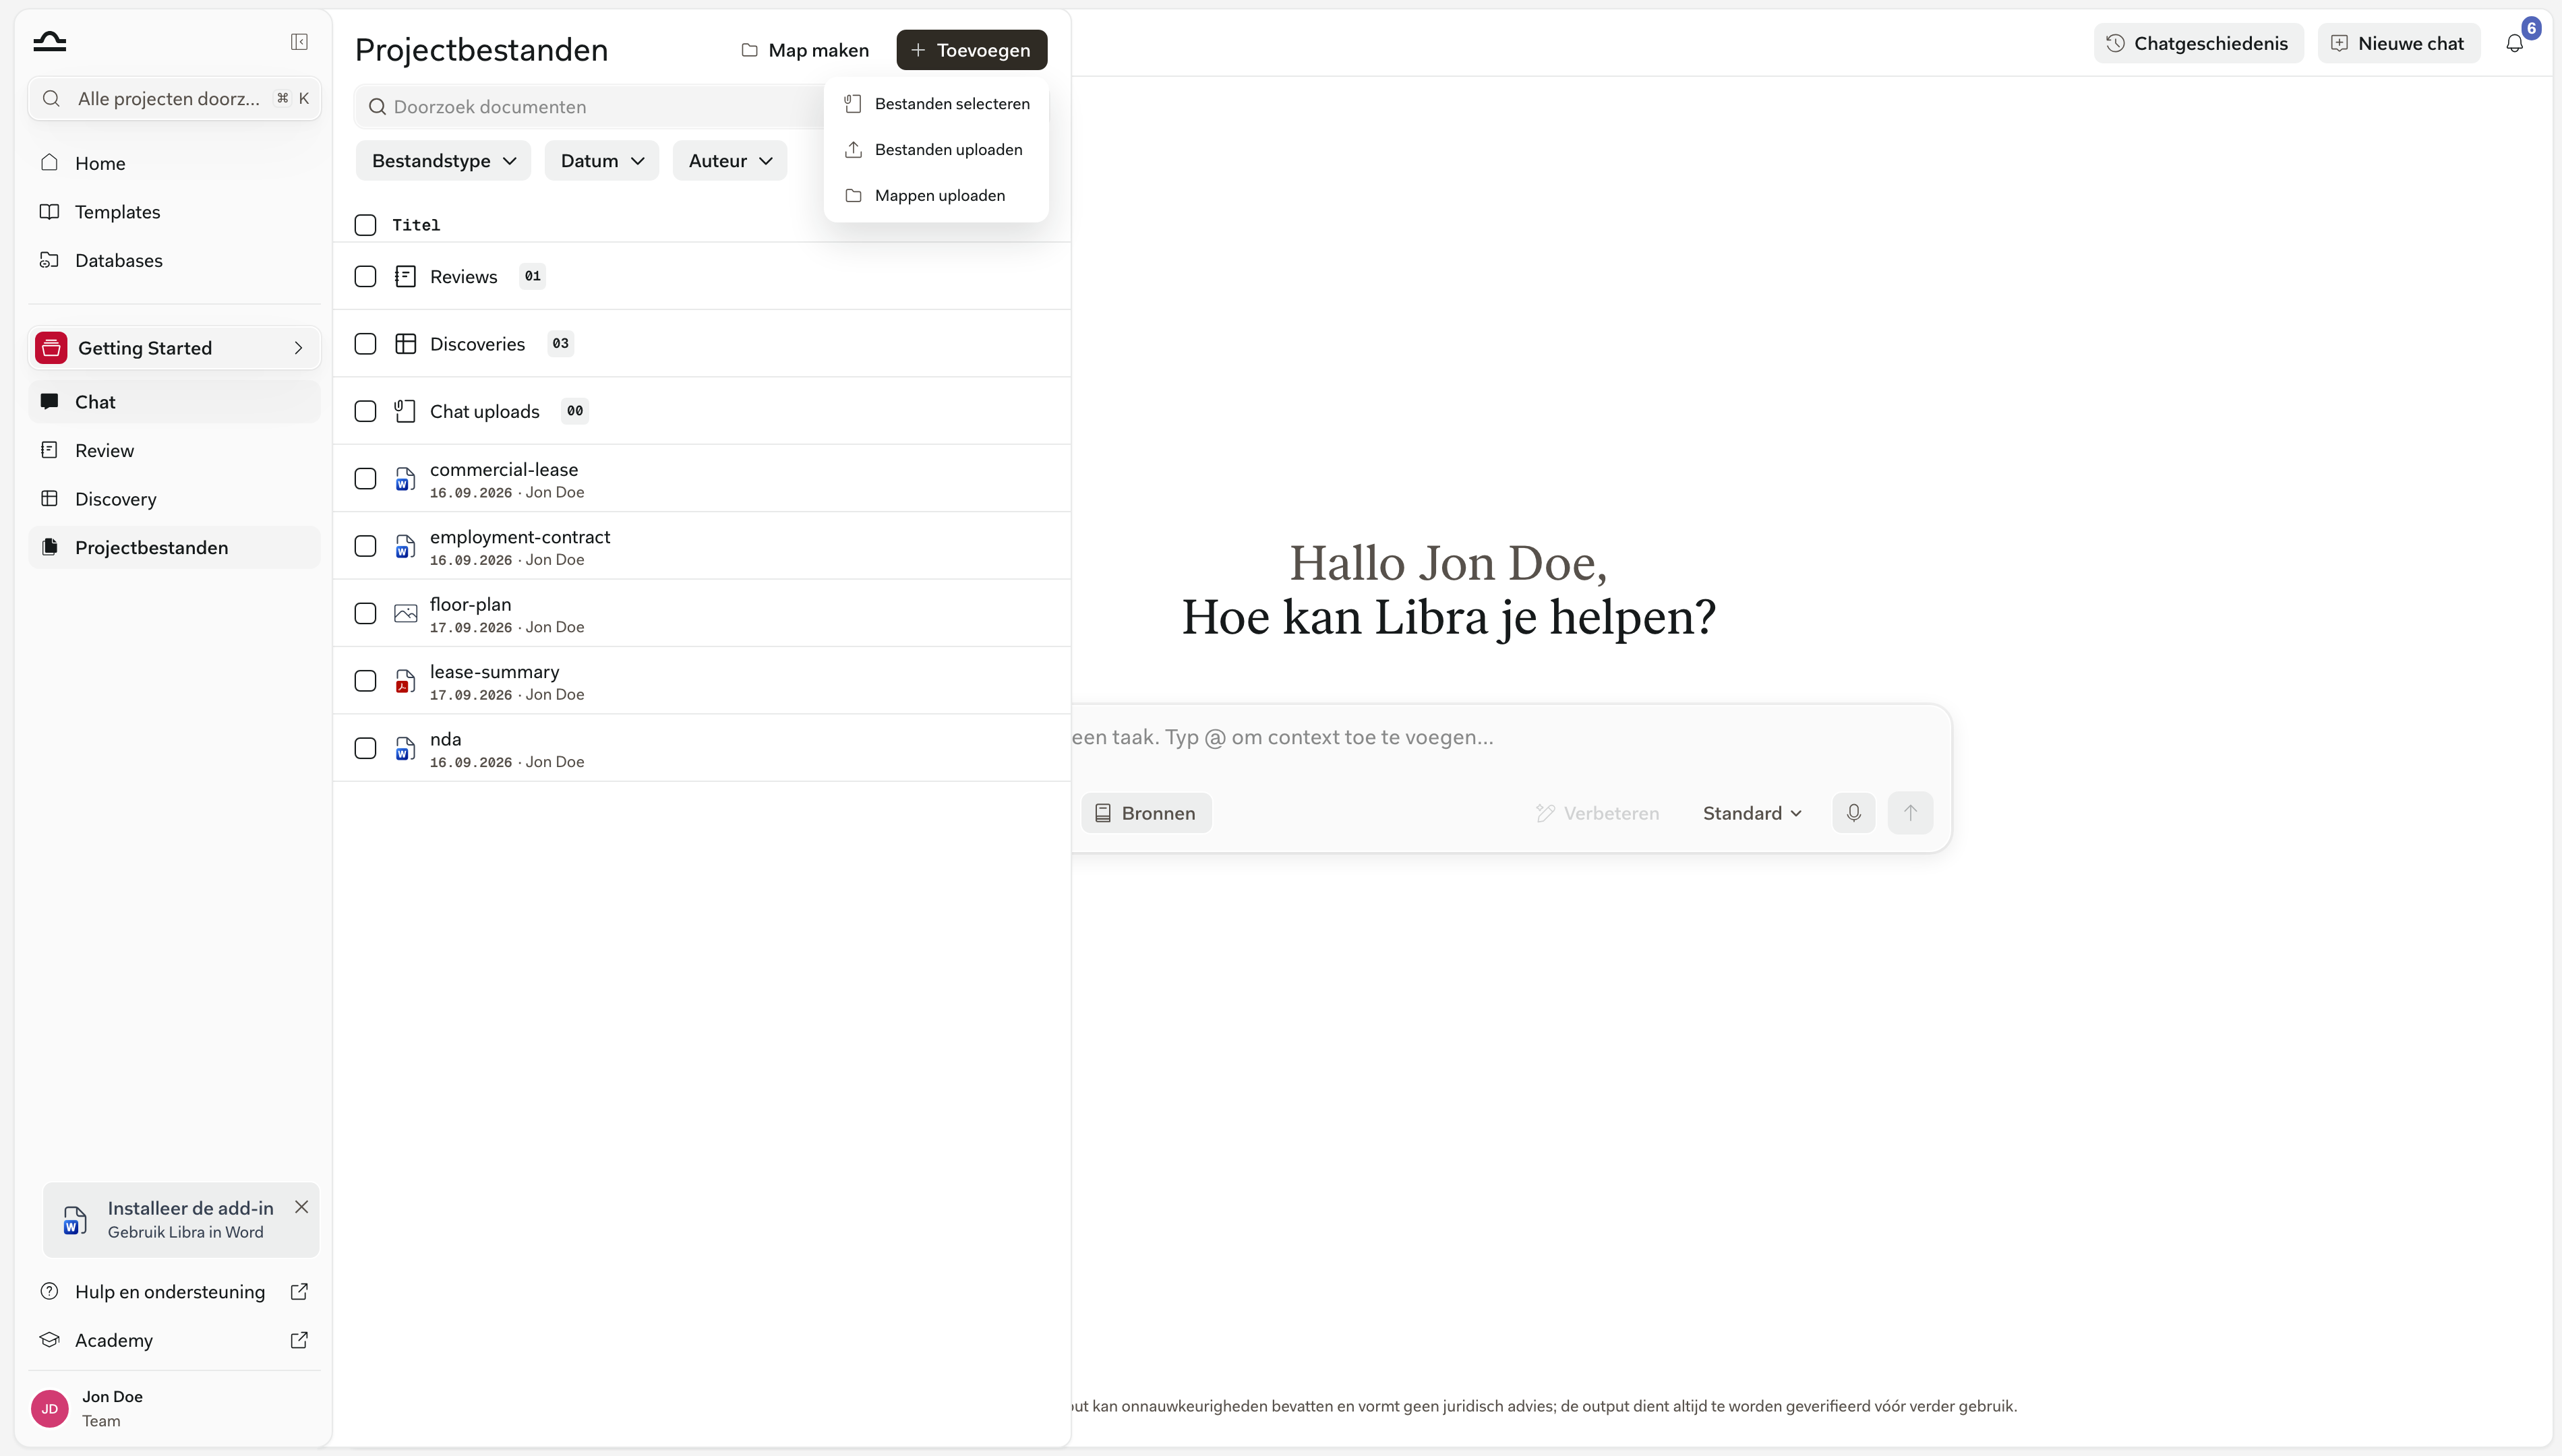Open the Datum filter dropdown
The image size is (2562, 1456).
[602, 161]
